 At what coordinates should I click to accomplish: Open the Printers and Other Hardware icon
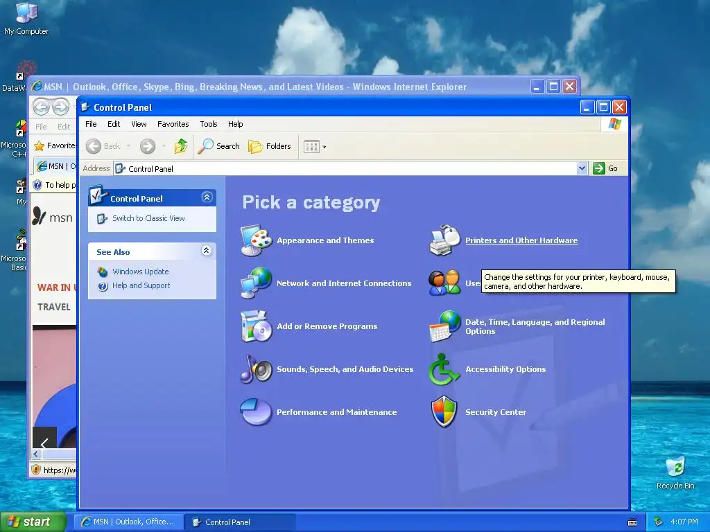[x=444, y=240]
